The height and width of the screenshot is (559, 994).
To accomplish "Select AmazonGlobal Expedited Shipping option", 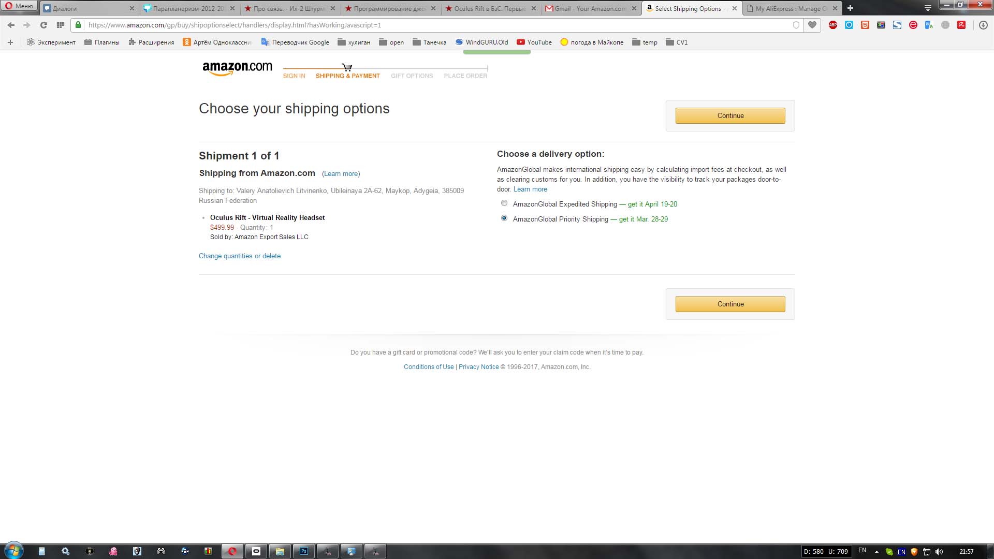I will point(504,203).
